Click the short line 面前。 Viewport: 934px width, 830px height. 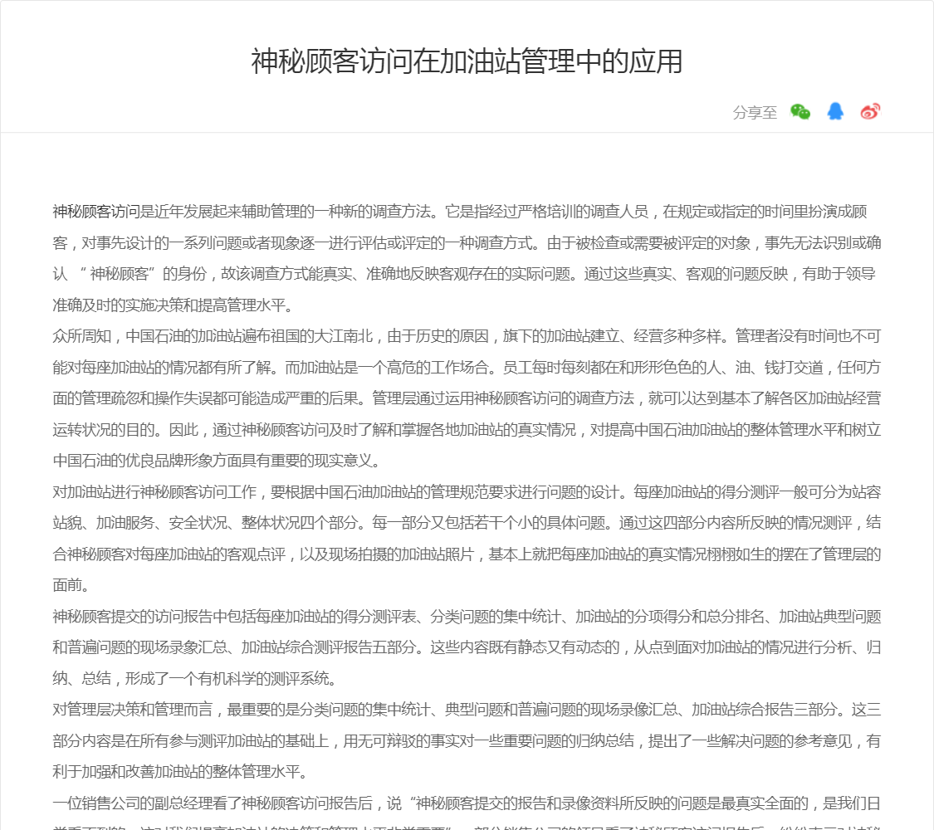pyautogui.click(x=71, y=585)
